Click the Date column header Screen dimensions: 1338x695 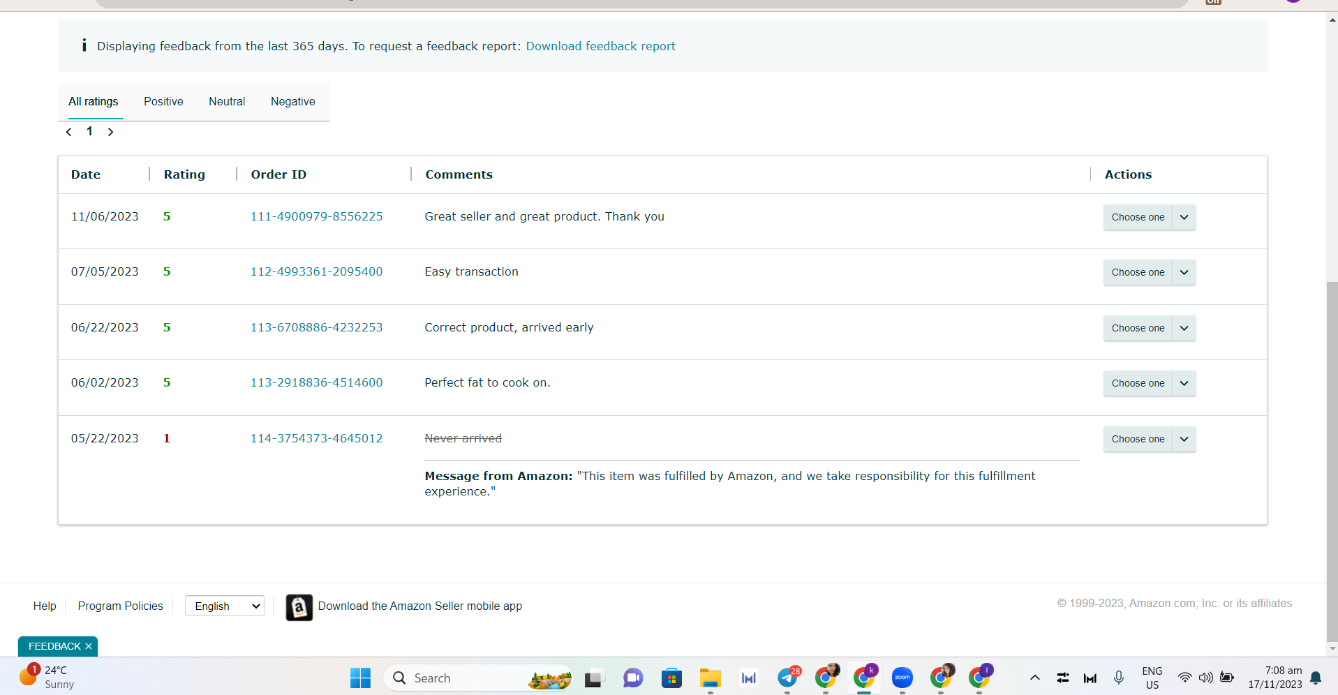point(86,174)
